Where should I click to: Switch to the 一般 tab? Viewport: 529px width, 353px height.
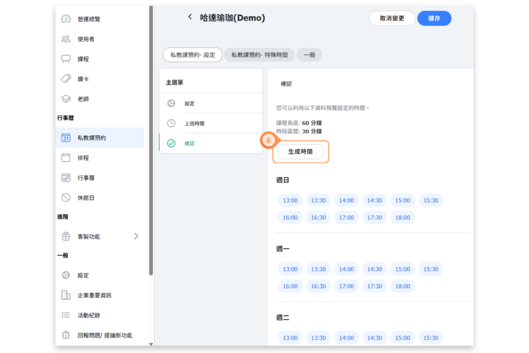click(x=309, y=55)
